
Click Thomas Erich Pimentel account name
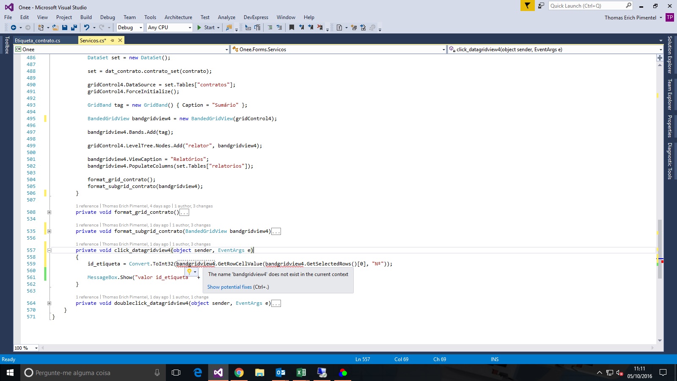pos(630,17)
